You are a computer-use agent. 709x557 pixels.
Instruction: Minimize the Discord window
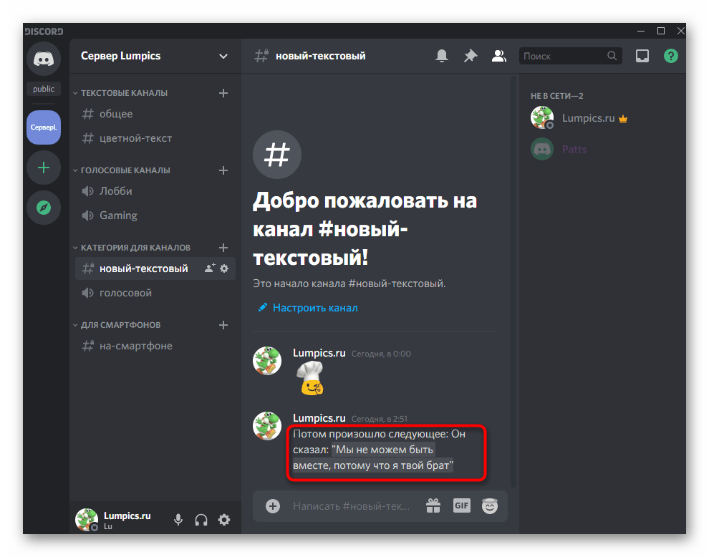641,31
